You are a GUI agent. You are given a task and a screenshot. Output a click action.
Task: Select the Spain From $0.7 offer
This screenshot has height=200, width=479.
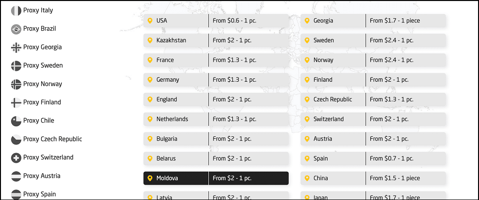391,158
